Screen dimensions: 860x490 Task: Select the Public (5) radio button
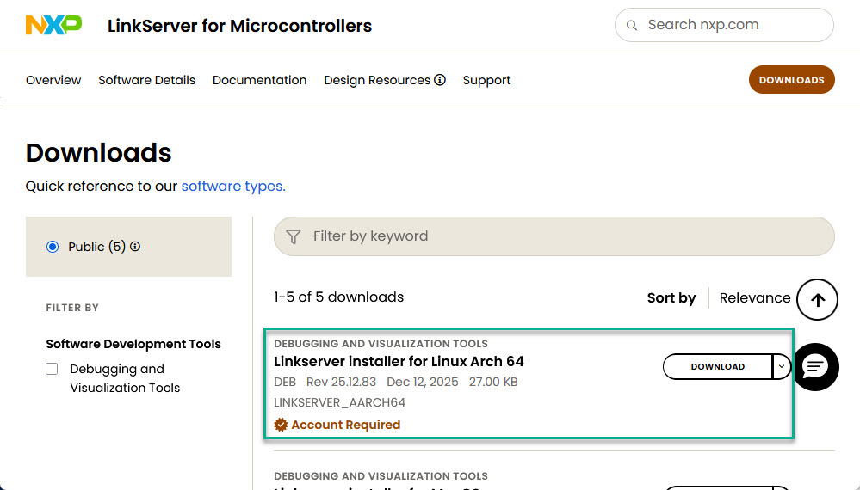[53, 247]
